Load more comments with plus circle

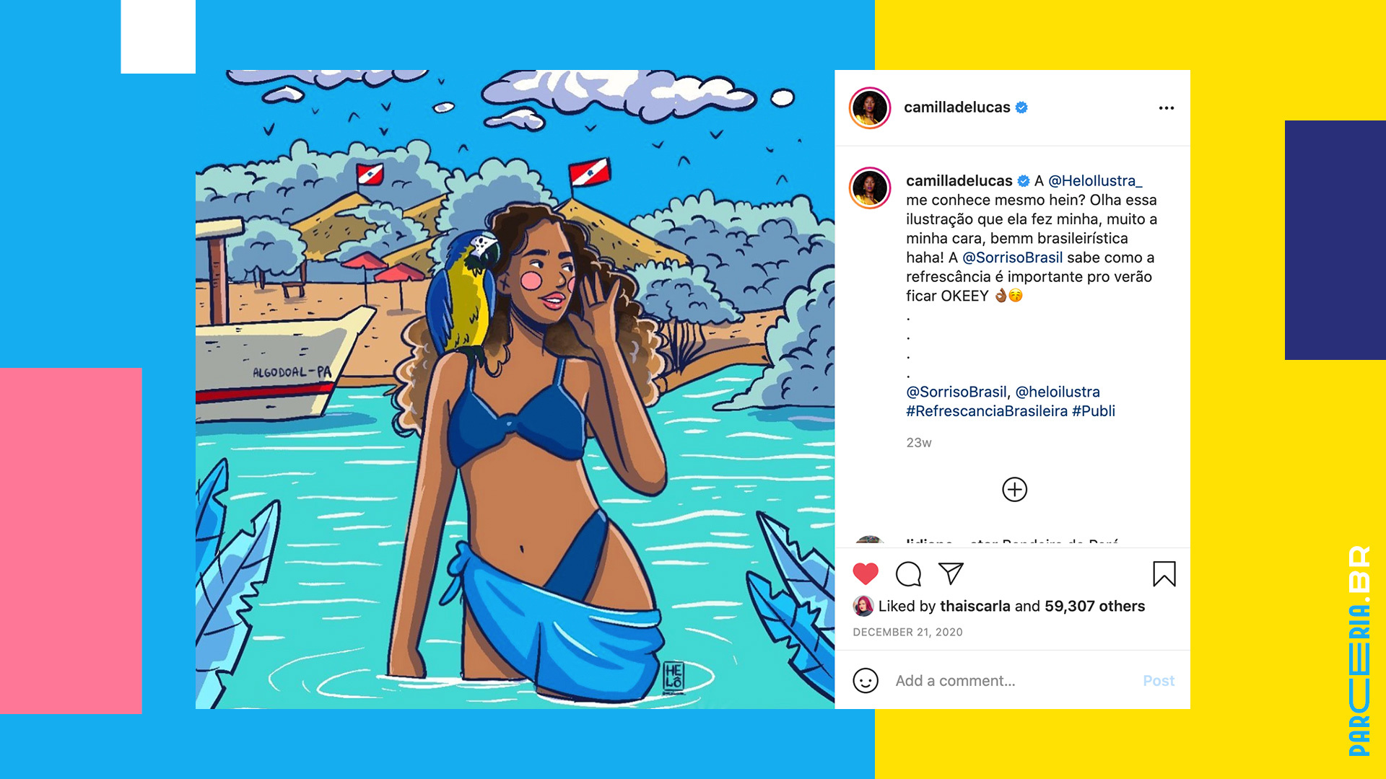pos(1014,490)
